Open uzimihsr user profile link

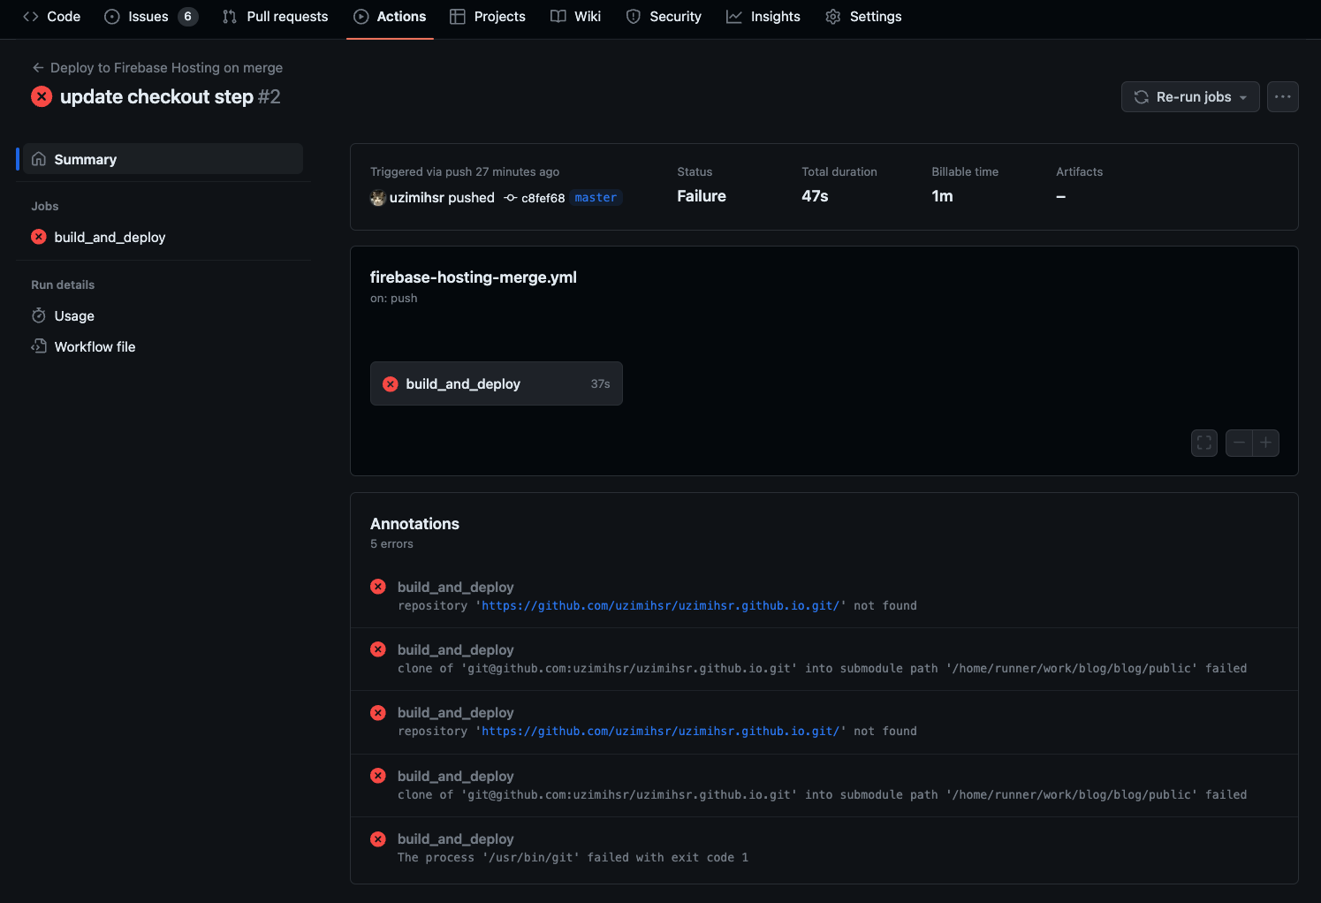pyautogui.click(x=418, y=198)
